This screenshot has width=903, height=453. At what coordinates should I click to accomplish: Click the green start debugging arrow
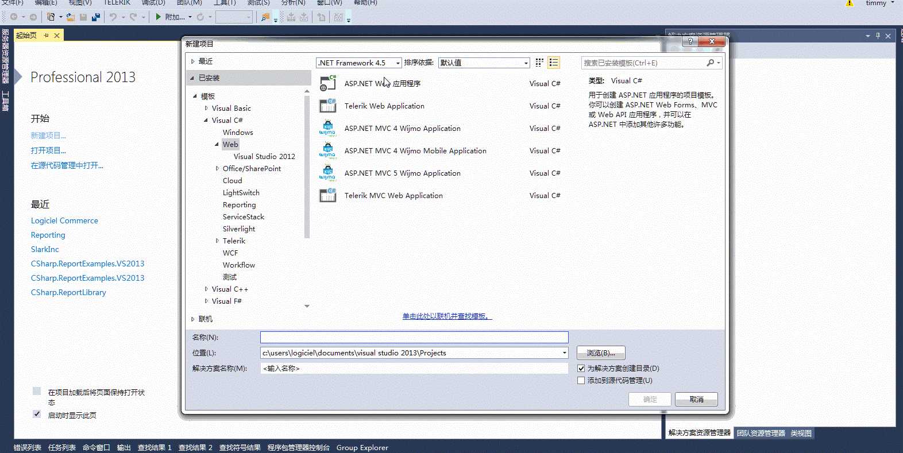[159, 17]
